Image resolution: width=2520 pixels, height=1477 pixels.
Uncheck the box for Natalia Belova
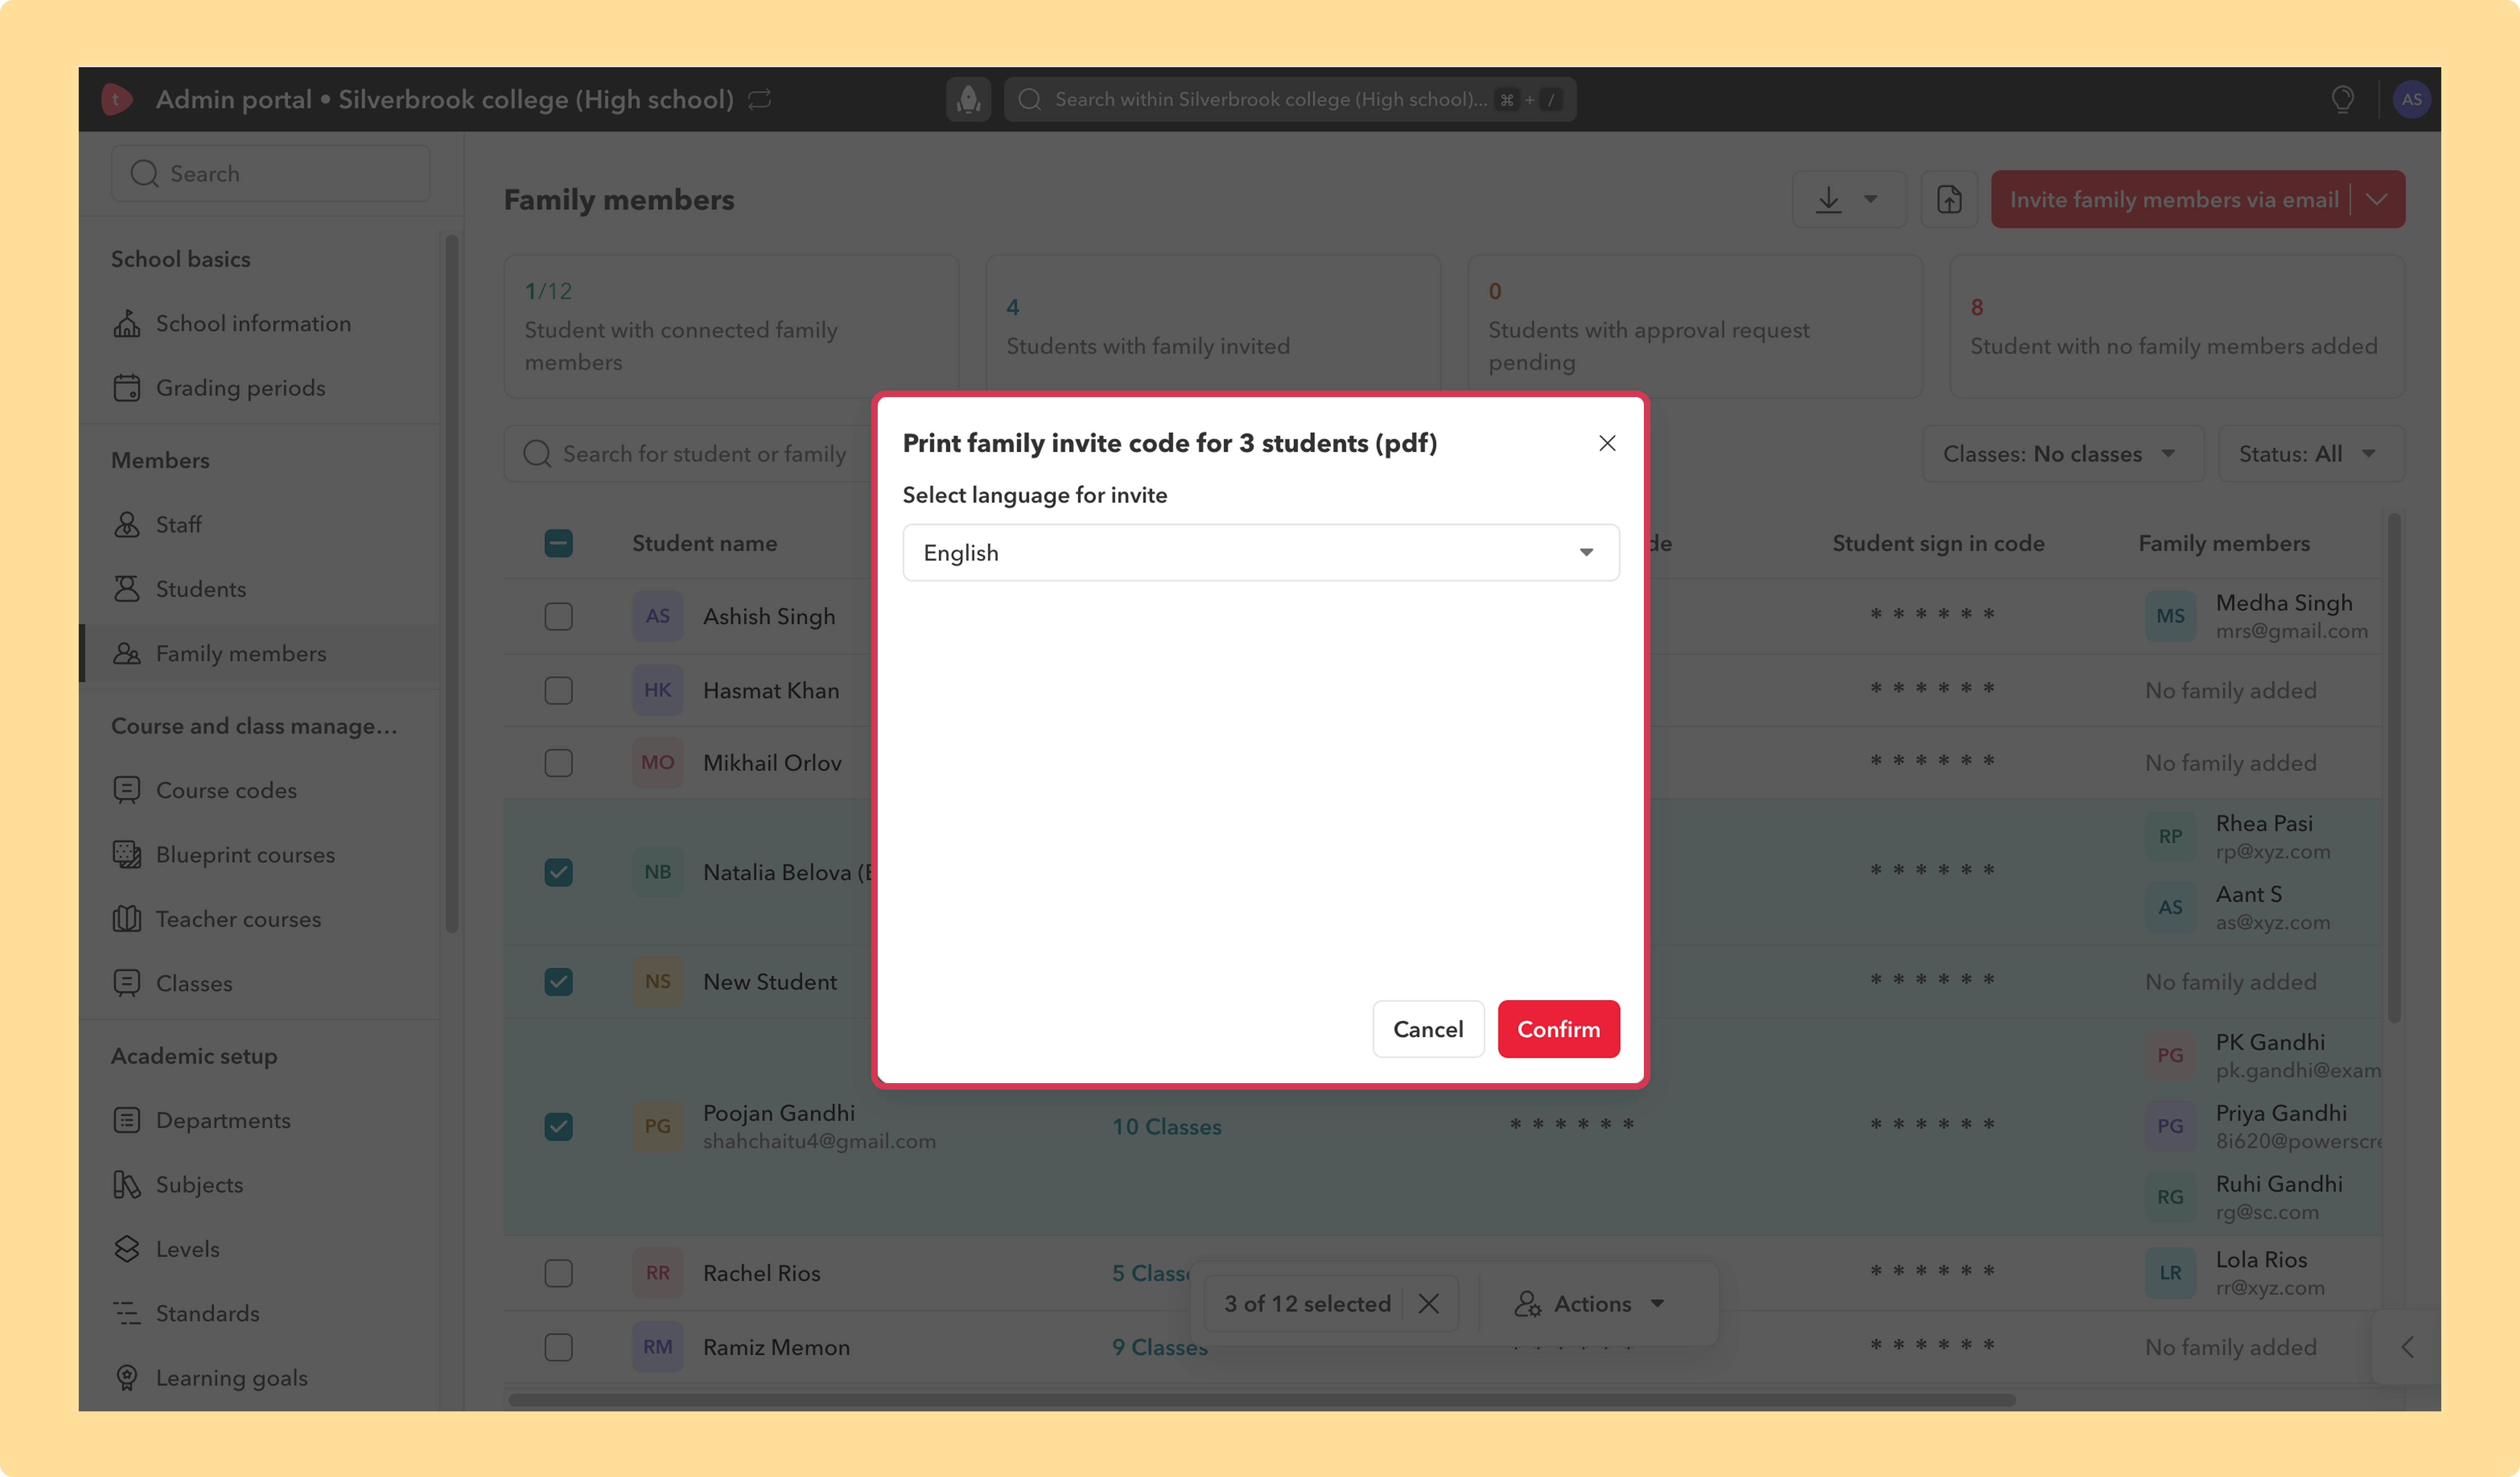pyautogui.click(x=558, y=872)
